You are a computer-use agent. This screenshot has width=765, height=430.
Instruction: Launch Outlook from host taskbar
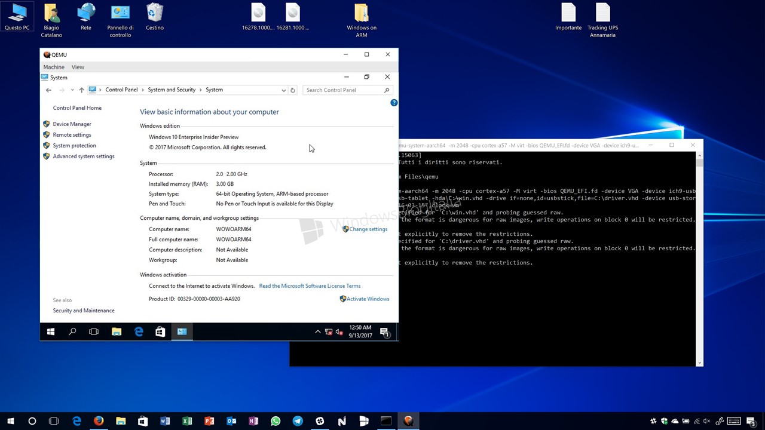pyautogui.click(x=231, y=421)
